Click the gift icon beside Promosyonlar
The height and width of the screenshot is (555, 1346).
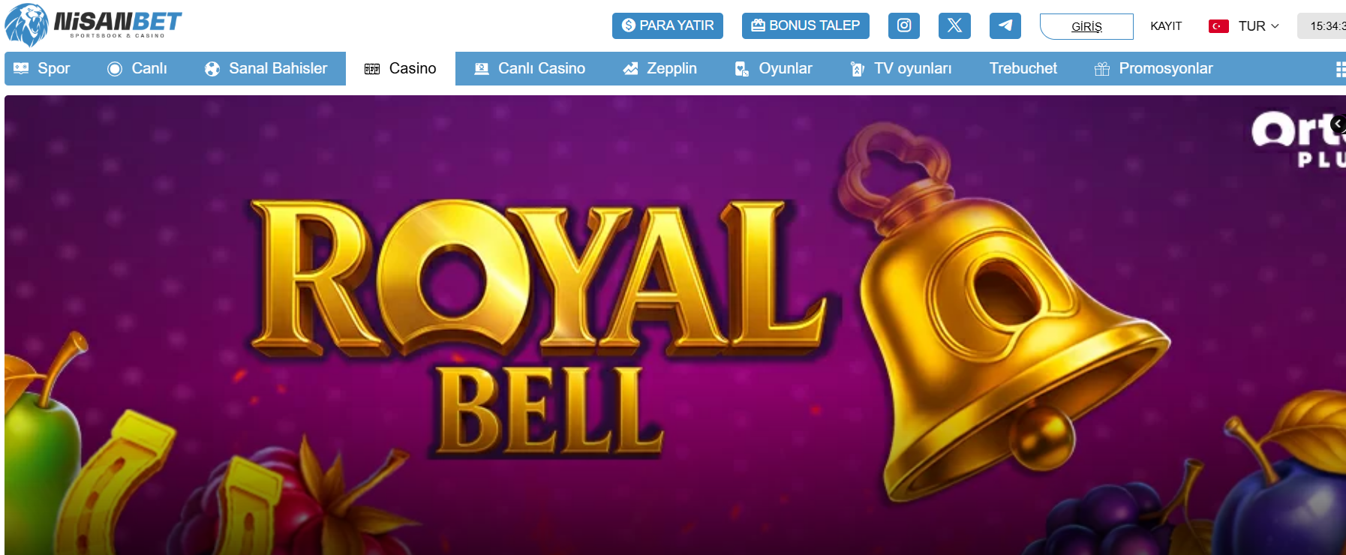coord(1101,69)
